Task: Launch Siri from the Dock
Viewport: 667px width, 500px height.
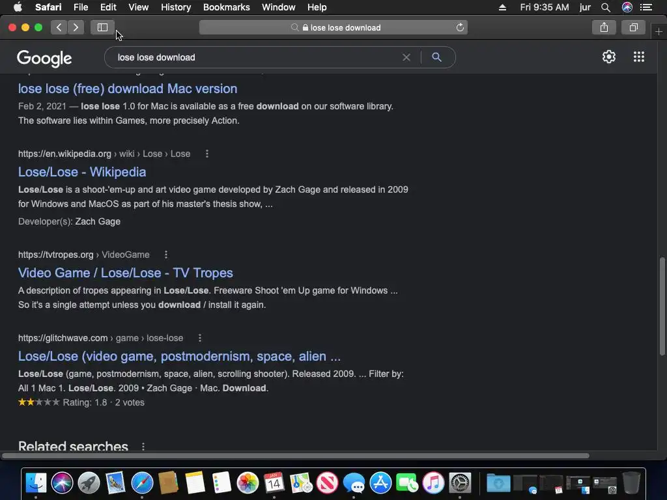Action: (x=62, y=483)
